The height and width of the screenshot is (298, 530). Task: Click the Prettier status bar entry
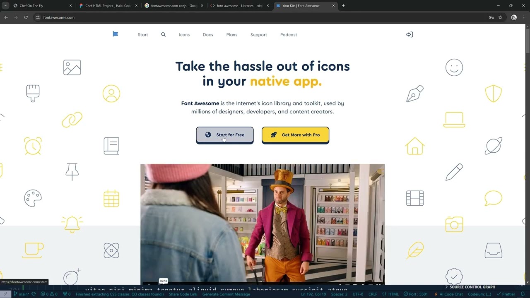[x=506, y=294]
